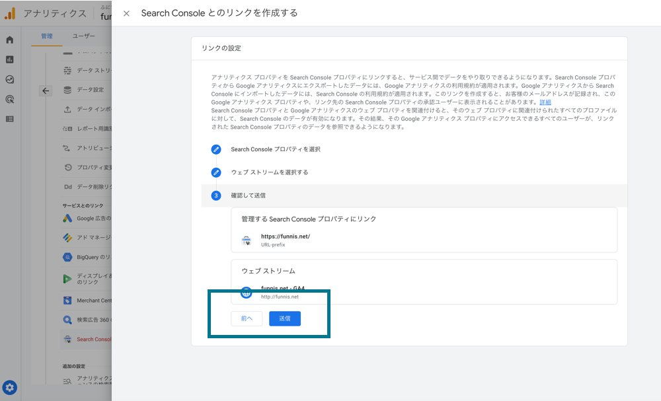Screen dimensions: 661x401
Task: Open アナリティクス search history item at bottom
Action: click(87, 381)
